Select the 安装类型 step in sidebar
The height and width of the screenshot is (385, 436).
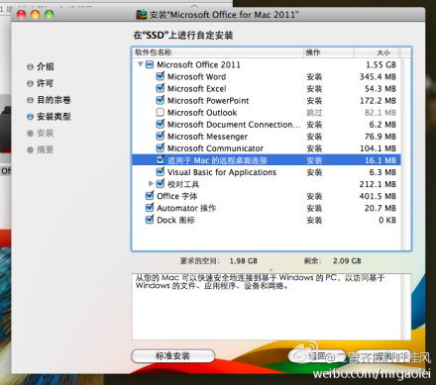(x=54, y=116)
